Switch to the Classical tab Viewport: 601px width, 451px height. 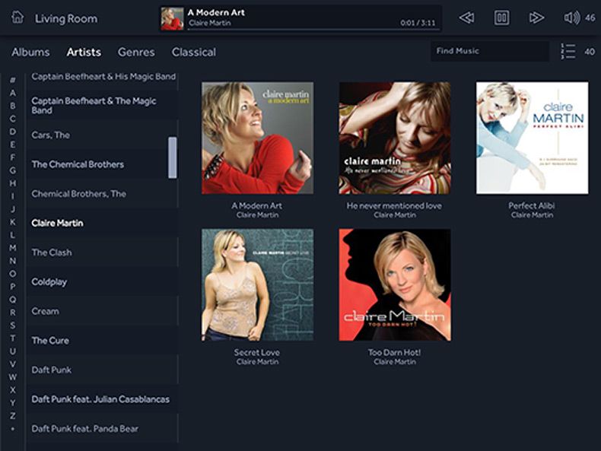193,52
